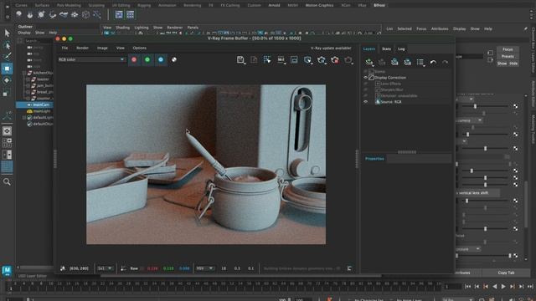
Task: Open the Arnold shelf tab
Action: pyautogui.click(x=274, y=5)
